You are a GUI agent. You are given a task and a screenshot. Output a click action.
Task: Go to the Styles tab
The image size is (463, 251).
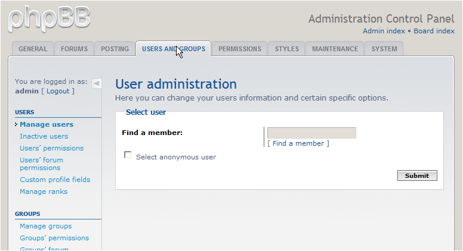coord(287,49)
